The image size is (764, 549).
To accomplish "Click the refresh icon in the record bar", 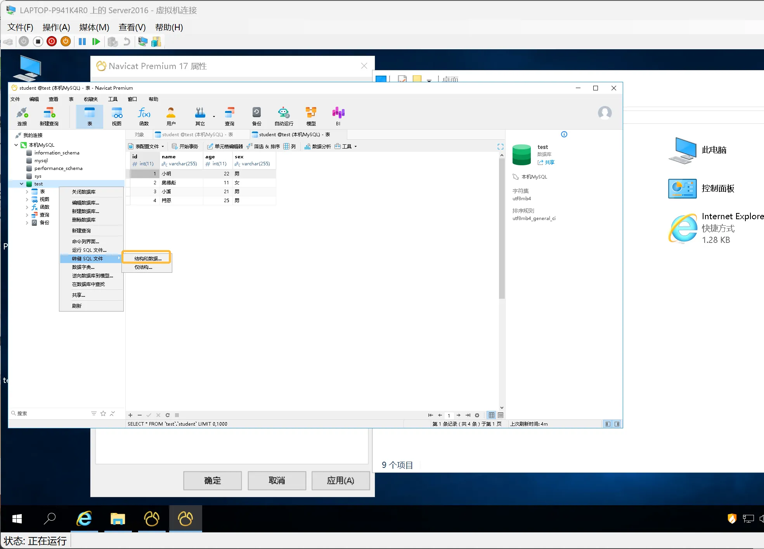I will coord(168,415).
